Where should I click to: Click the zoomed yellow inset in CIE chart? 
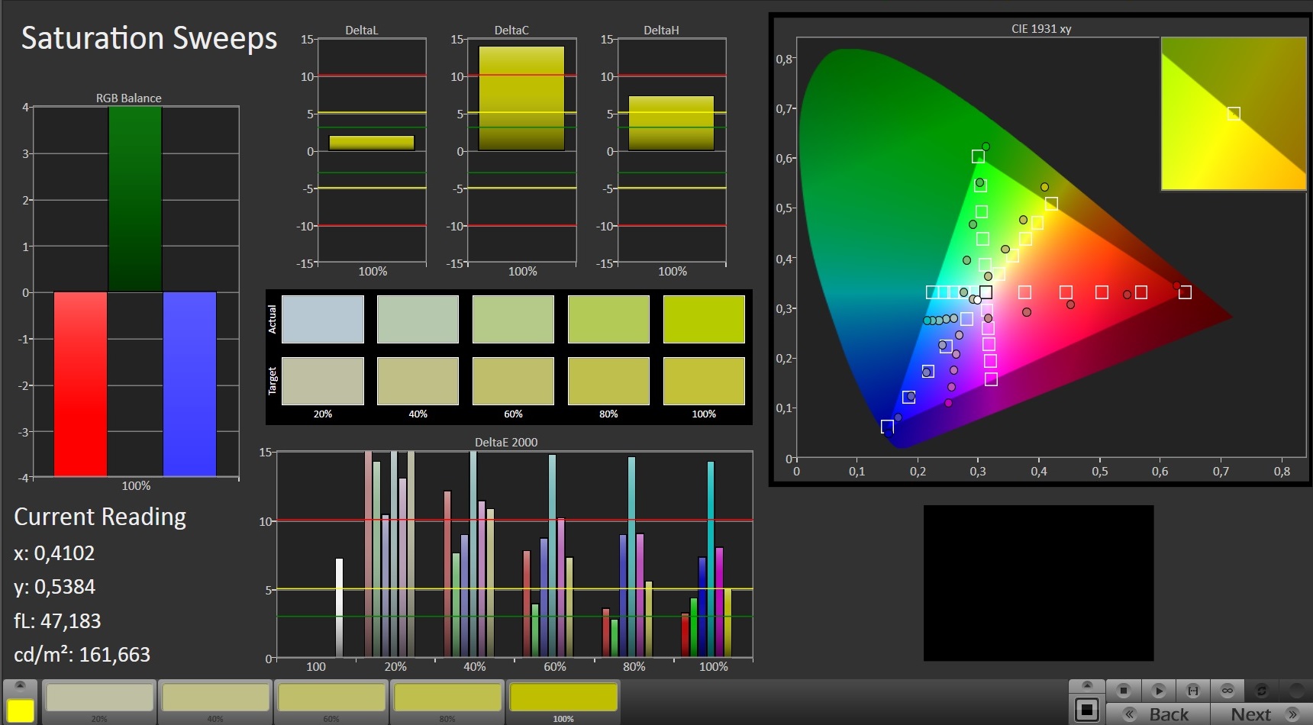(x=1233, y=114)
